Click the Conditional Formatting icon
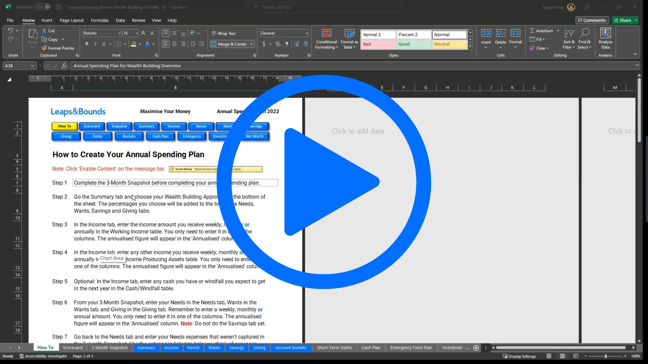 point(326,33)
